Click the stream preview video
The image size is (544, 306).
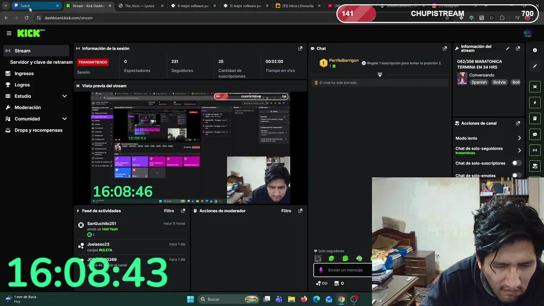(190, 147)
